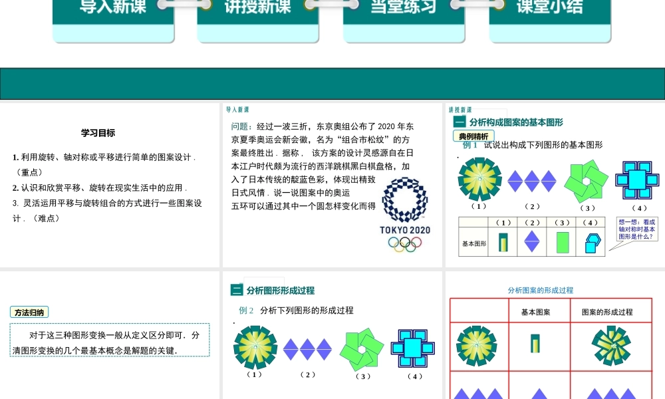
Task: Click purple diamond in 基本图形 table
Action: 532,241
